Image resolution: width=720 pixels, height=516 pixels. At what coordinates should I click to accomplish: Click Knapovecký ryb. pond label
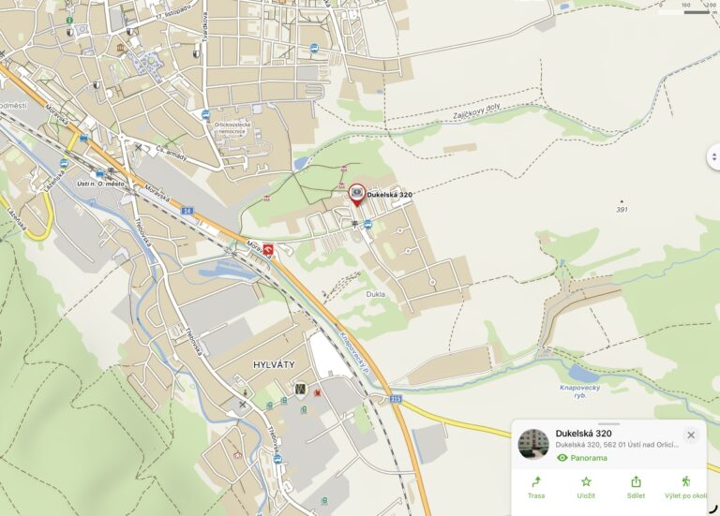pos(579,391)
